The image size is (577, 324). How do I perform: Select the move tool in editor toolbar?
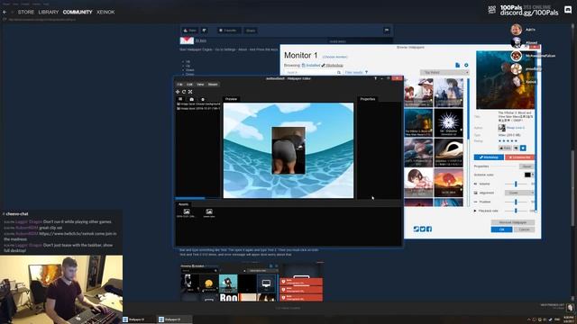click(178, 92)
